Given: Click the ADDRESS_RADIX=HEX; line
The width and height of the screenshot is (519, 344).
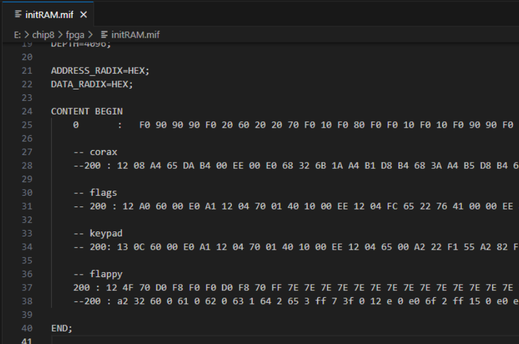Looking at the screenshot, I should tap(100, 71).
